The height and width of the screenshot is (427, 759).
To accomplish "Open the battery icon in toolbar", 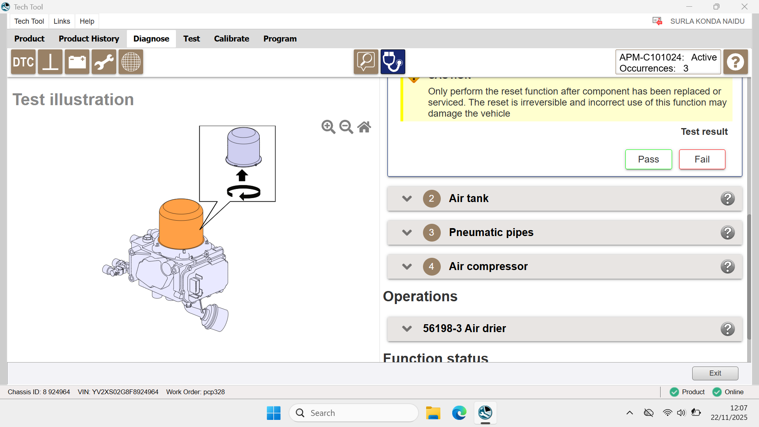I will pyautogui.click(x=77, y=62).
